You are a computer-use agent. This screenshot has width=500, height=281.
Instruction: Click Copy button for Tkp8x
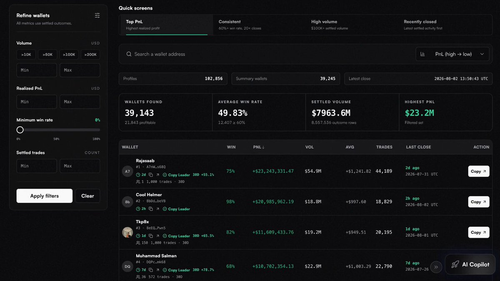pyautogui.click(x=479, y=232)
